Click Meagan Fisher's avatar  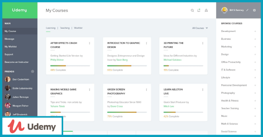[8, 106]
